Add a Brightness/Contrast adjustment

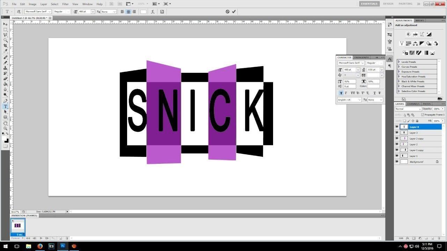click(x=408, y=34)
